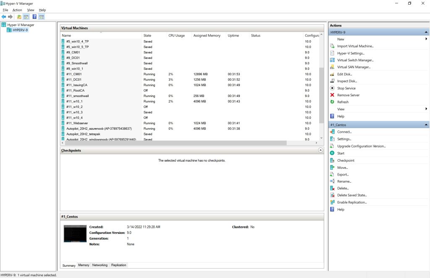430x278 pixels.
Task: Click Show/Hide Console Tree toolbar icon
Action: [26, 17]
